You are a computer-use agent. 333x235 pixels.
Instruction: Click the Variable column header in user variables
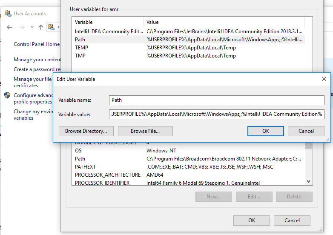(108, 22)
